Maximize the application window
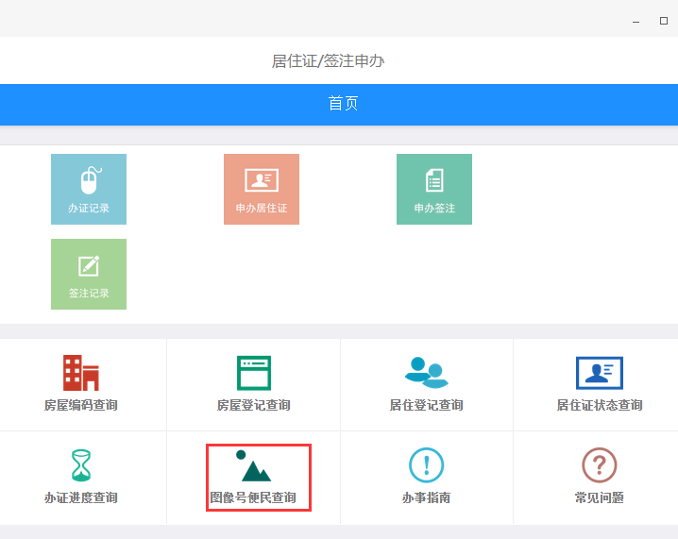Image resolution: width=678 pixels, height=539 pixels. click(x=664, y=21)
